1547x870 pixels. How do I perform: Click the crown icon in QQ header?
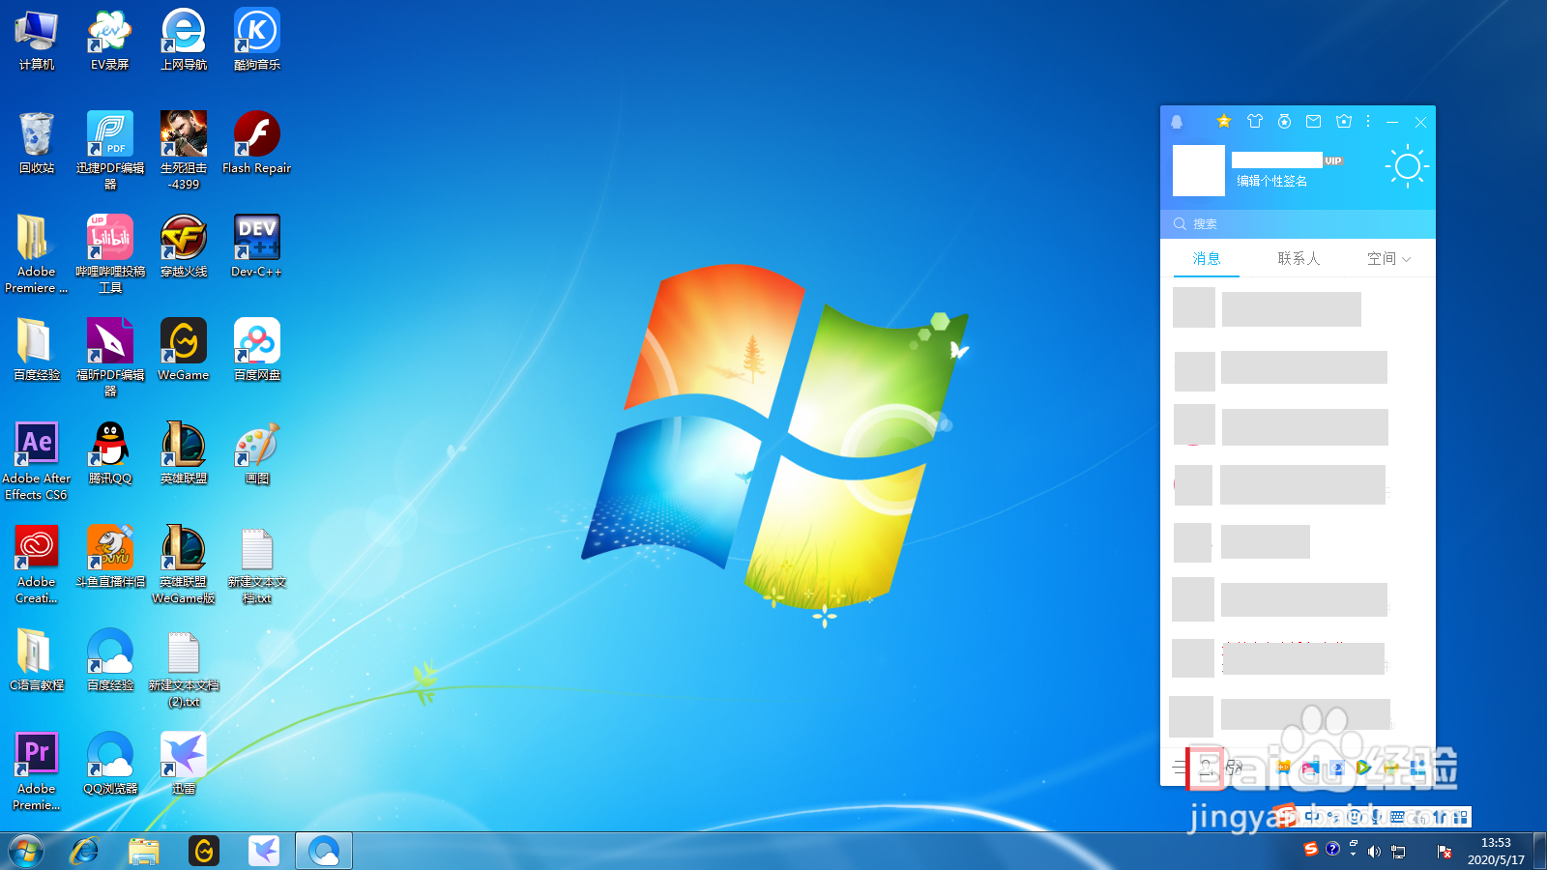[x=1344, y=121]
